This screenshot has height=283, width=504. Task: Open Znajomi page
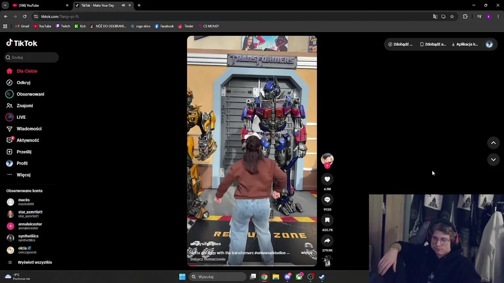click(20, 106)
